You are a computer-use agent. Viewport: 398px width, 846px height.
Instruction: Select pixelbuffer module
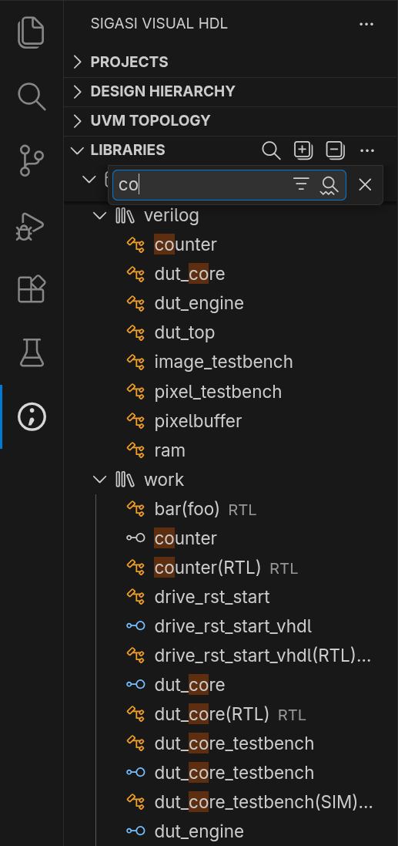tap(198, 421)
